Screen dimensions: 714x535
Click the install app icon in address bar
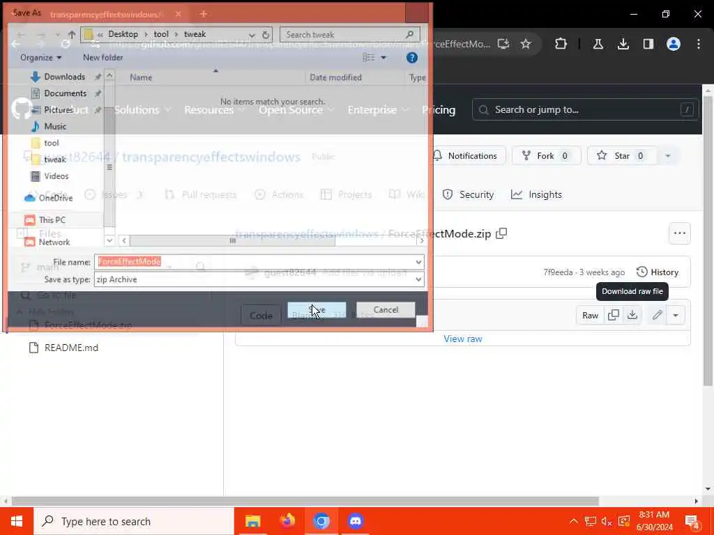click(x=503, y=44)
